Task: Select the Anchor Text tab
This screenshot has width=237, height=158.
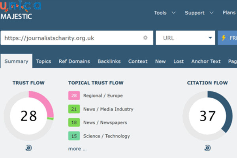Action: pyautogui.click(x=206, y=61)
